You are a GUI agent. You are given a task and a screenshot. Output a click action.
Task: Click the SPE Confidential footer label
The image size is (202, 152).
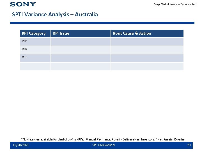tap(102, 145)
